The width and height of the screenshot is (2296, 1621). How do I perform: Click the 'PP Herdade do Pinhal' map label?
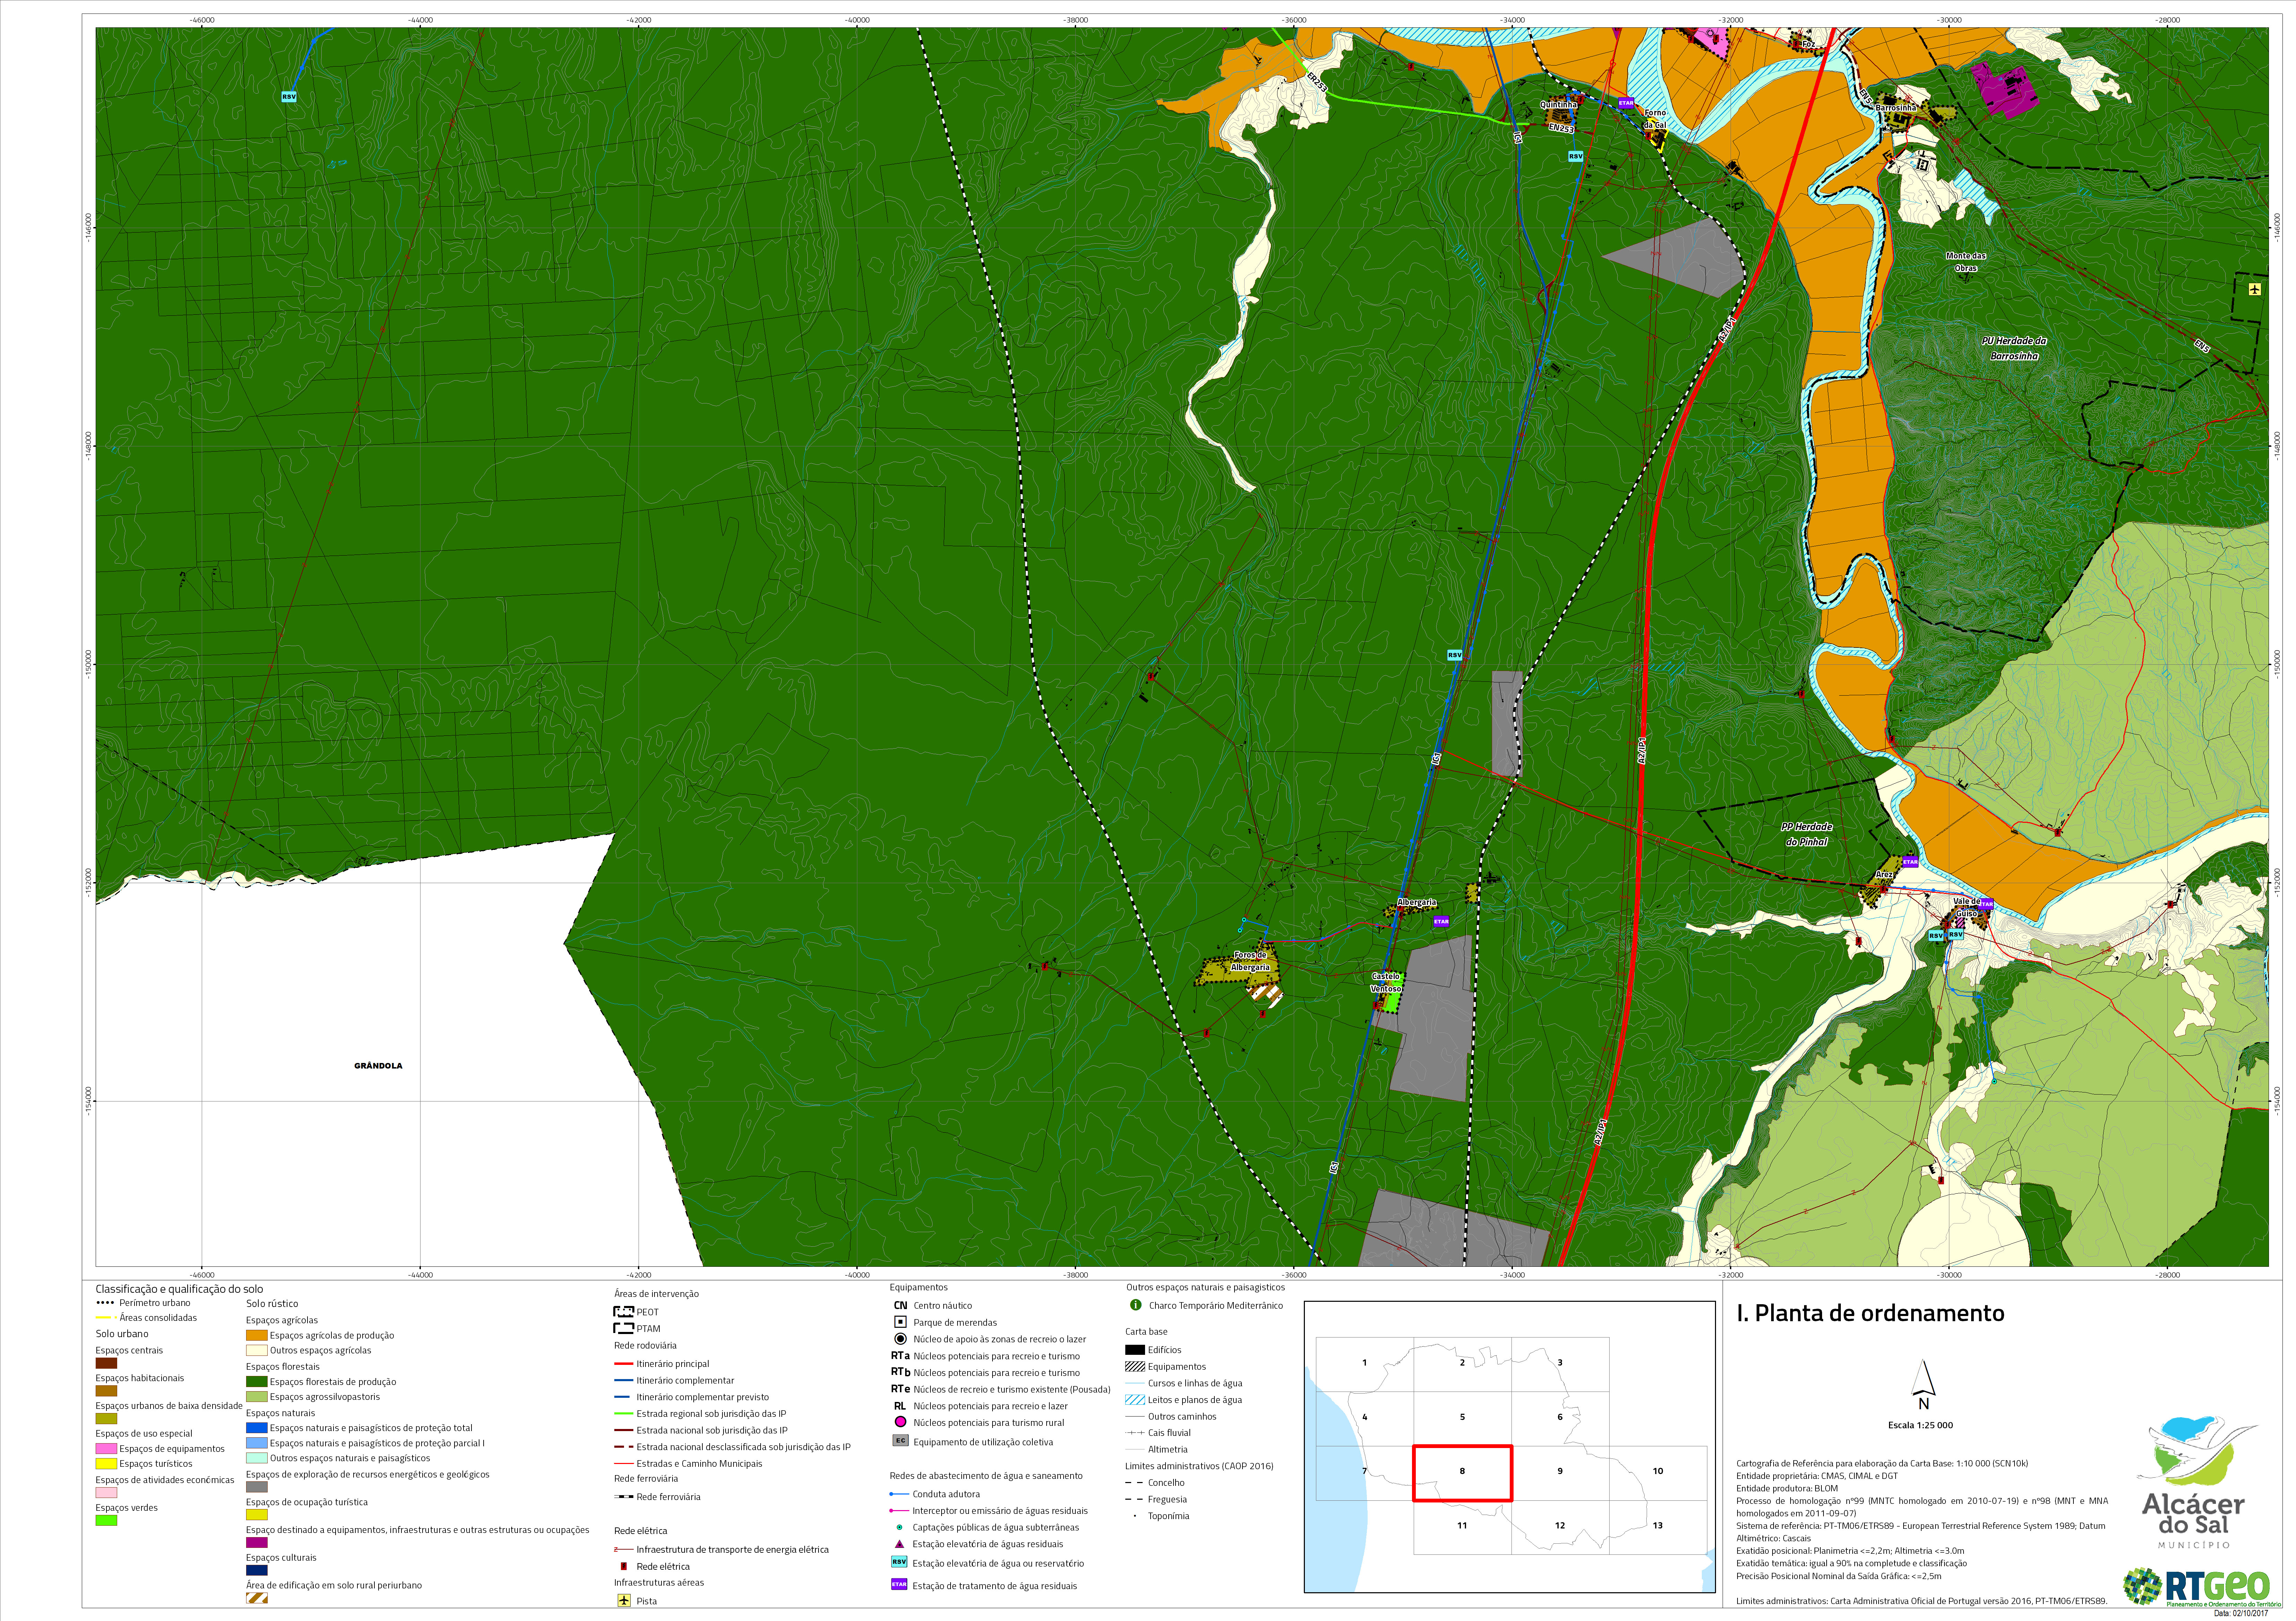pos(1807,834)
